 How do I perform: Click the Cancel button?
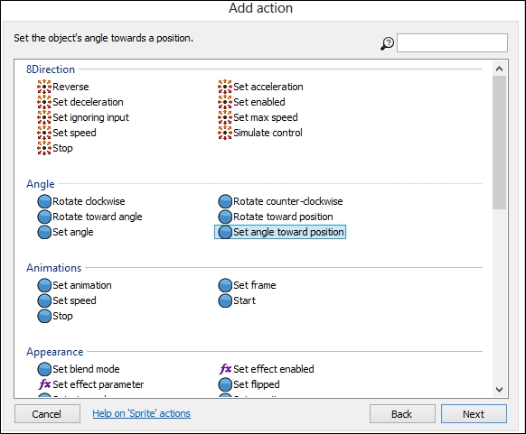47,414
